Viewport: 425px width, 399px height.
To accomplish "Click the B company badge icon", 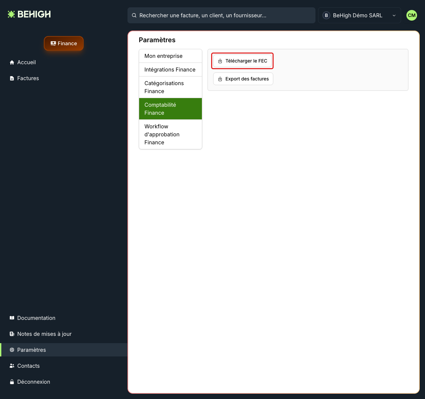I will tap(326, 15).
